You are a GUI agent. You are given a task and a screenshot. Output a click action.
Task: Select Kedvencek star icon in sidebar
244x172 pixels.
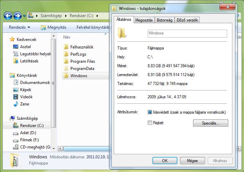[12, 39]
